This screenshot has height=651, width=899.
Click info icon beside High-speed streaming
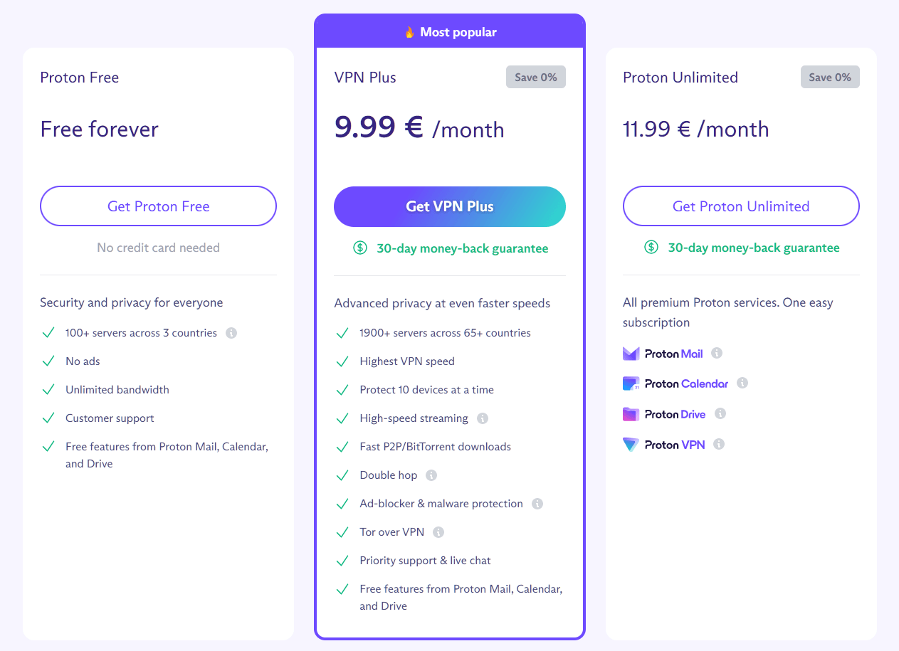[x=483, y=418]
